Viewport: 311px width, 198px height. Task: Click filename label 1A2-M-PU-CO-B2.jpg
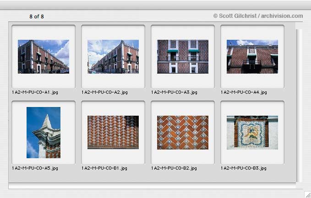(x=174, y=168)
